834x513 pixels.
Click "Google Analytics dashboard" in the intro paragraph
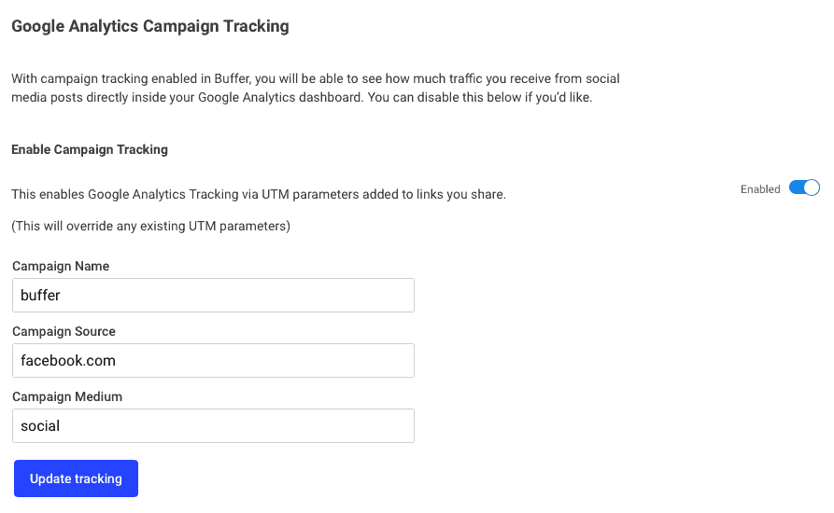[x=279, y=98]
